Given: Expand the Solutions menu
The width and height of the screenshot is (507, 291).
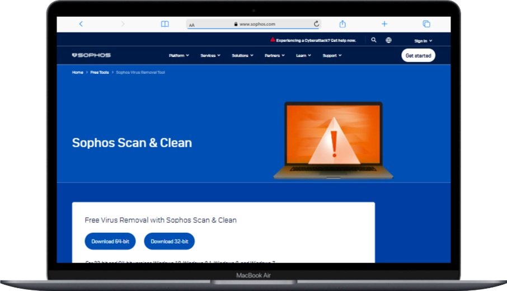Looking at the screenshot, I should click(242, 55).
